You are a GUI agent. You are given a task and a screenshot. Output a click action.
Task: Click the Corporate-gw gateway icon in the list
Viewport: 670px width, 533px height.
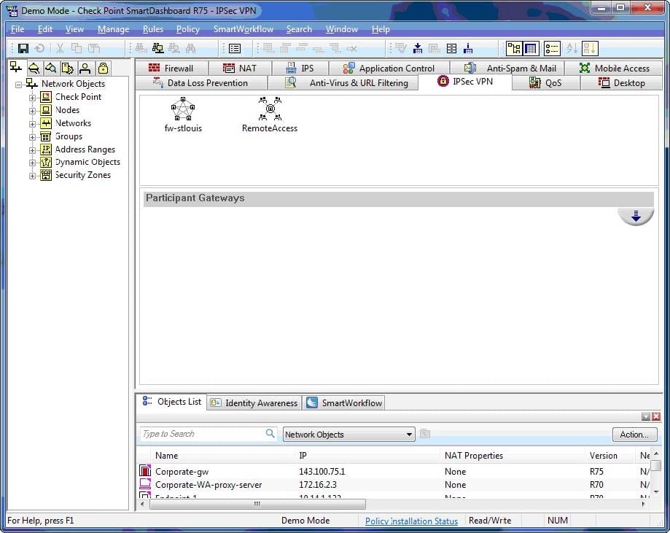pos(145,470)
